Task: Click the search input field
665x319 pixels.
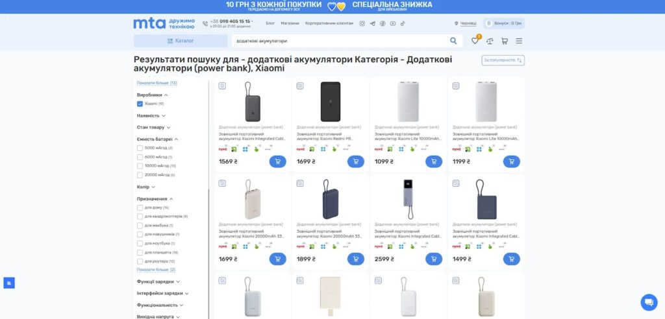Action: pyautogui.click(x=338, y=41)
